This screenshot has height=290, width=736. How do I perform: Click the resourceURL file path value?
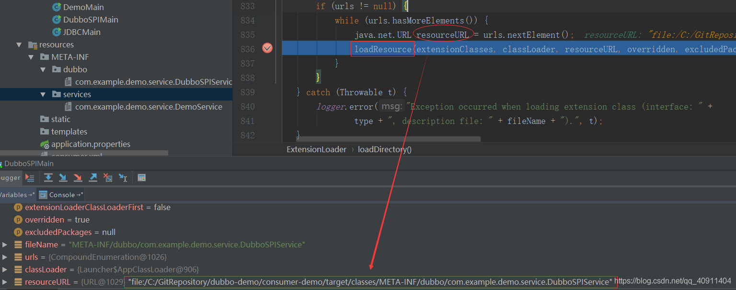tap(370, 282)
